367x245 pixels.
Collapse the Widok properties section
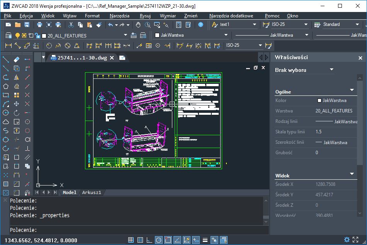(352, 174)
